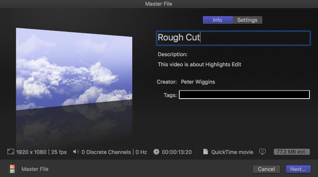Image resolution: width=318 pixels, height=177 pixels.
Task: Switch to the Settings tab
Action: 247,20
